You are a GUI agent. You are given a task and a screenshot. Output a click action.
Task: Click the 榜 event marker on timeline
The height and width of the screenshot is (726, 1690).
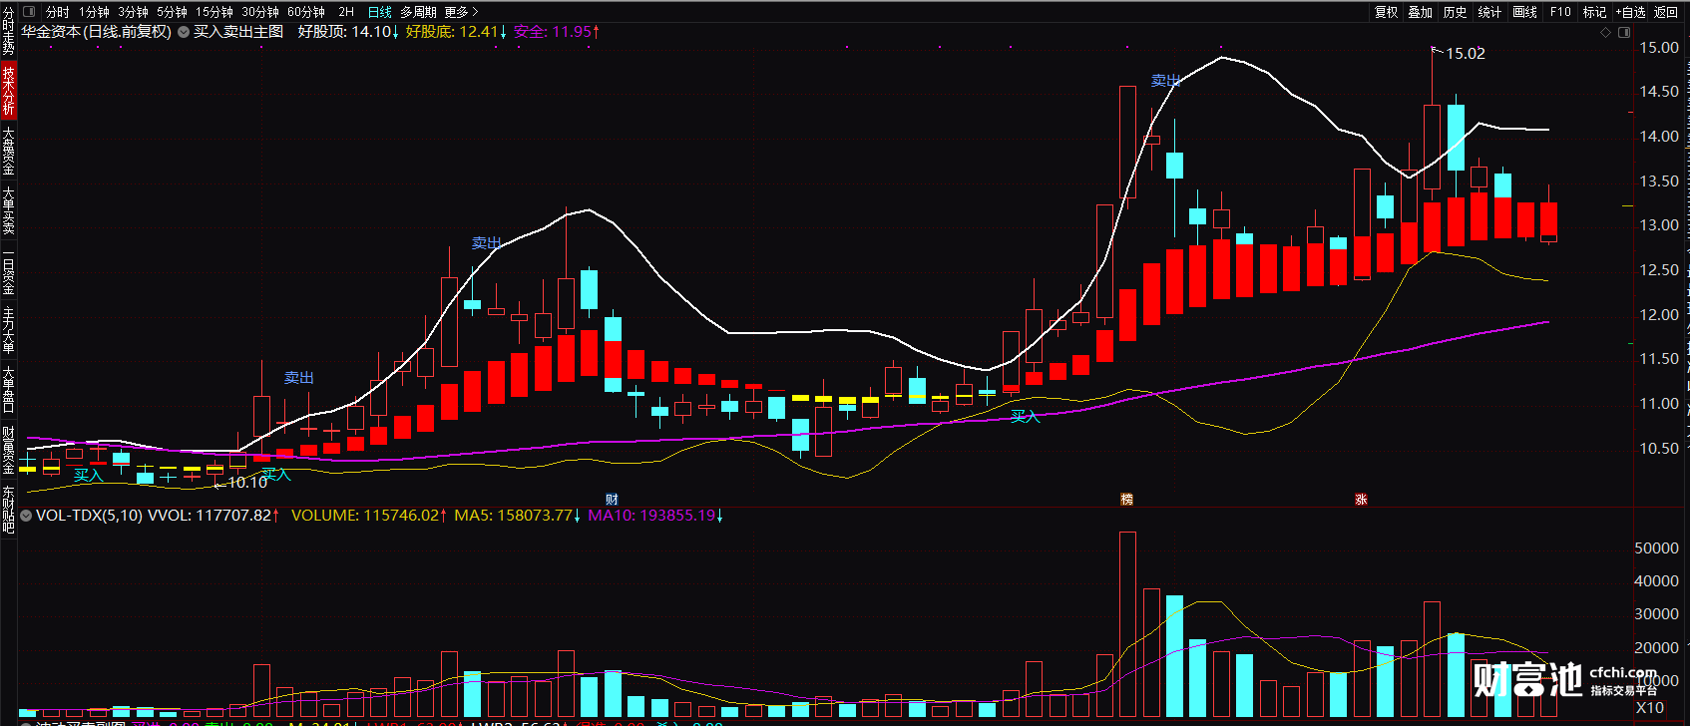1127,499
